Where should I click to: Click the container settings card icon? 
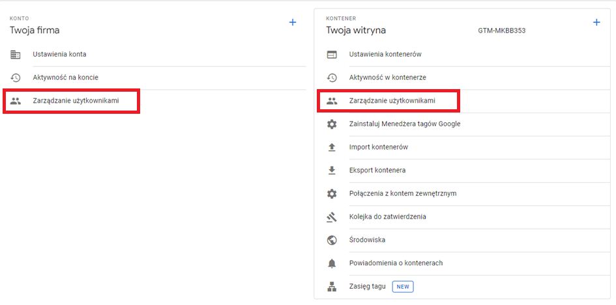point(332,55)
